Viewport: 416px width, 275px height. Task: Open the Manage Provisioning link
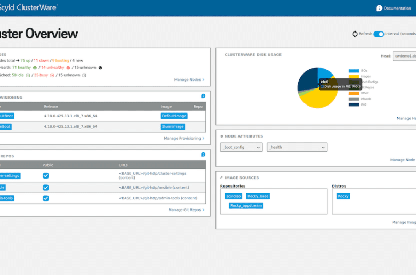pos(184,138)
